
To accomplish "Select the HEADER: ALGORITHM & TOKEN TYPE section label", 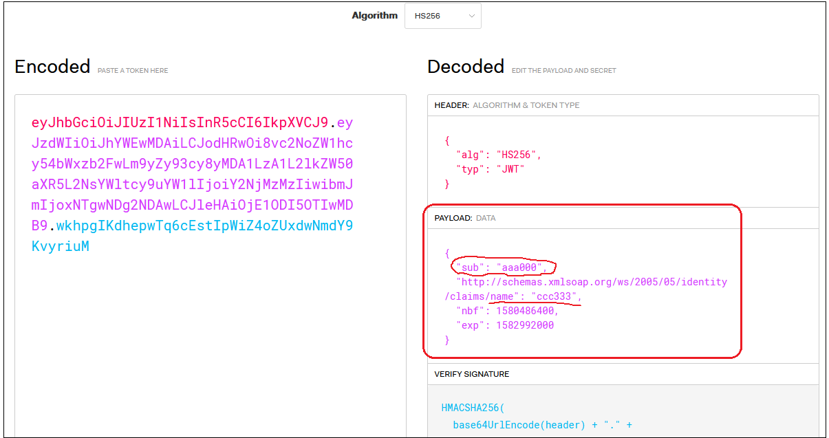I will pyautogui.click(x=507, y=105).
